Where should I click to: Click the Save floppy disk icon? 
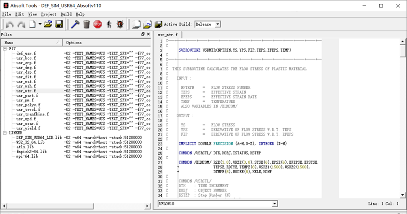(59, 24)
